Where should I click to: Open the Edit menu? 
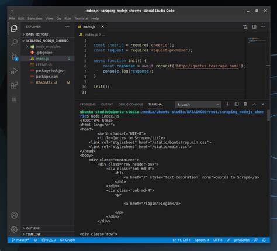pyautogui.click(x=21, y=19)
